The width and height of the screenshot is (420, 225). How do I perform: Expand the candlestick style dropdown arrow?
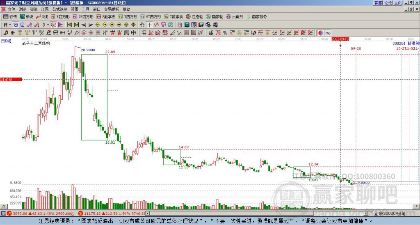[48, 25]
